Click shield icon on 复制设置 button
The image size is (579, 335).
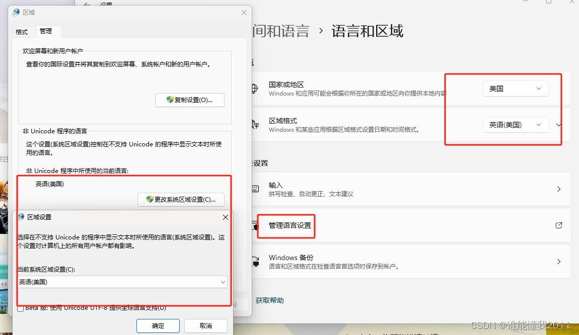click(x=170, y=100)
